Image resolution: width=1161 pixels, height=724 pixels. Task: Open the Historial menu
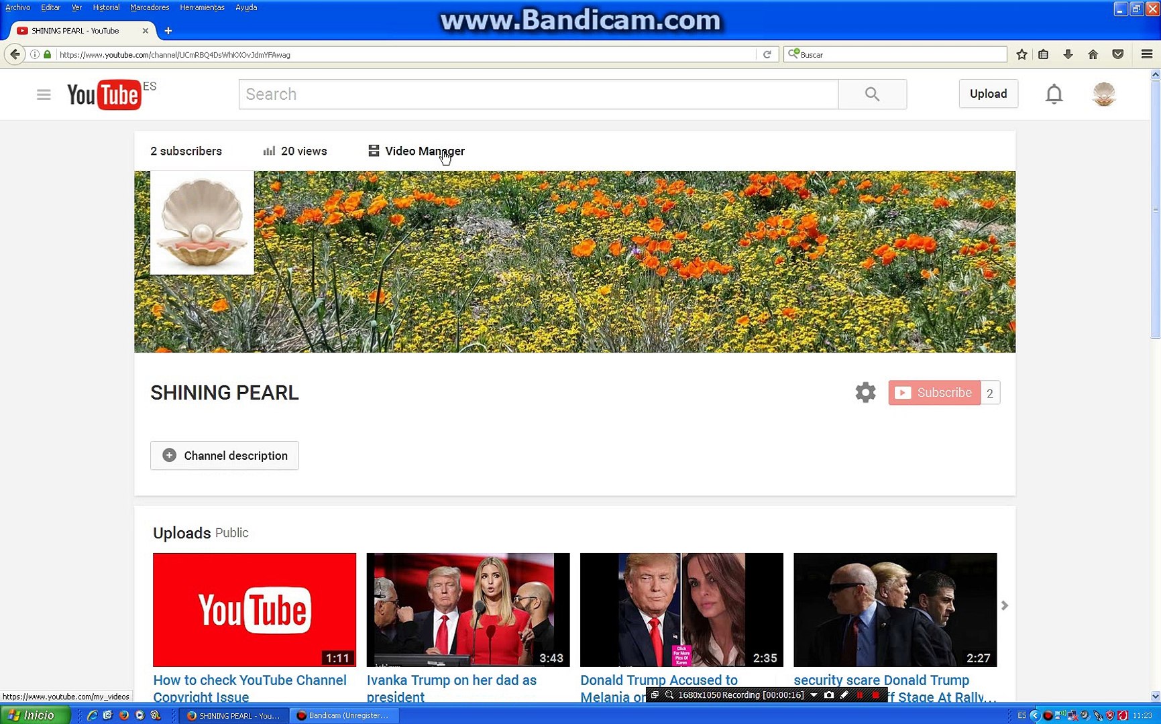click(105, 7)
